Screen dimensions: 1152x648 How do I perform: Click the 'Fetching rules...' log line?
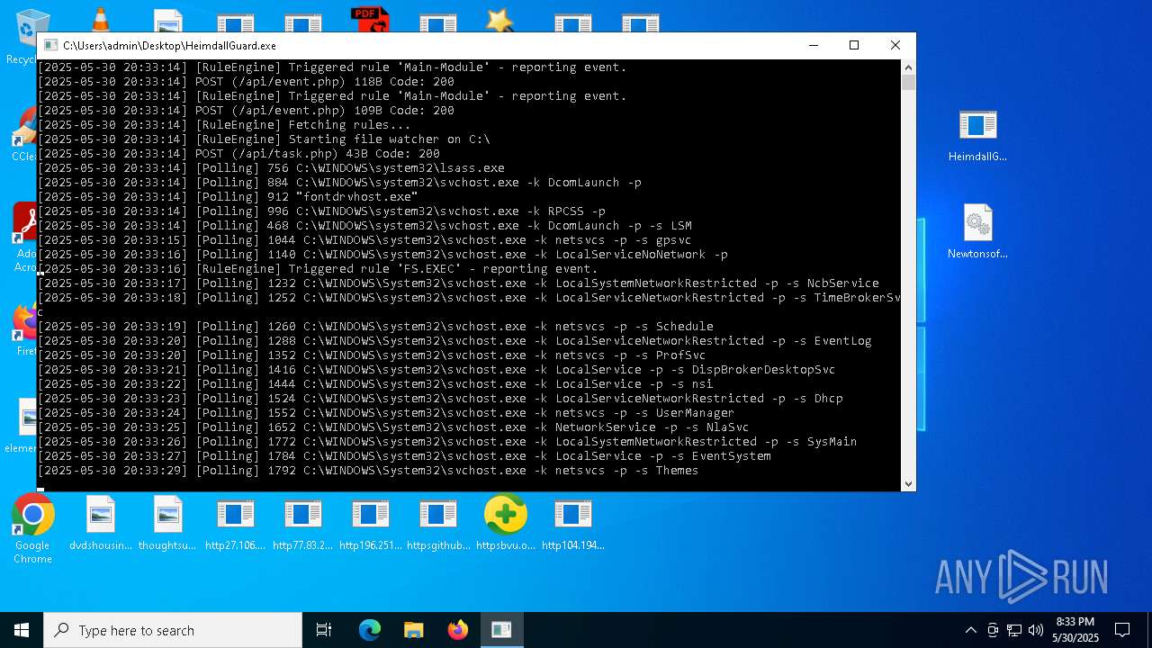[x=224, y=125]
